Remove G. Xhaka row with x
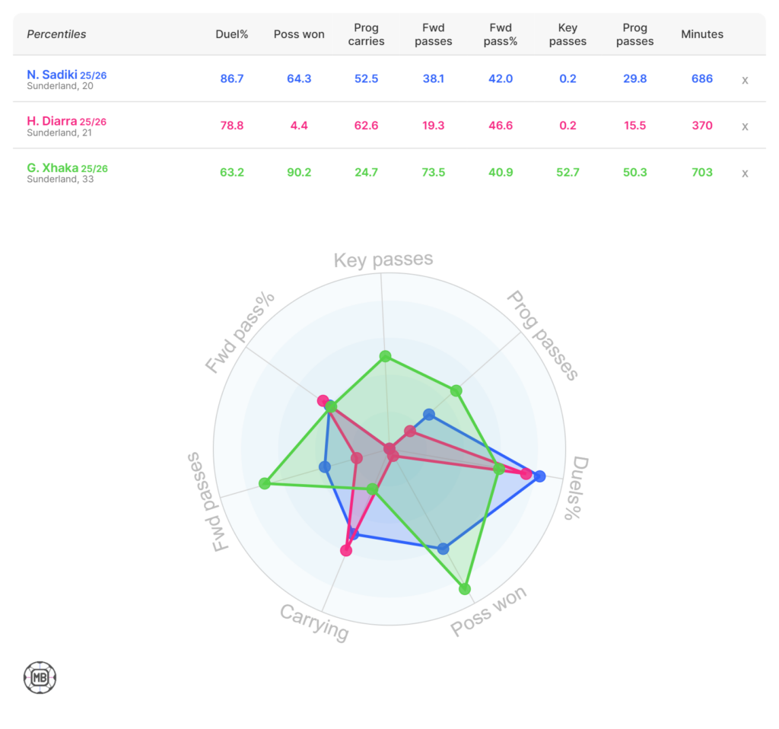779x729 pixels. tap(746, 173)
